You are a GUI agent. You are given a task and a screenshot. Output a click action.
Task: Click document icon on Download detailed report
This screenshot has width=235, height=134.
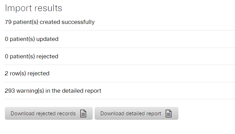pos(168,114)
